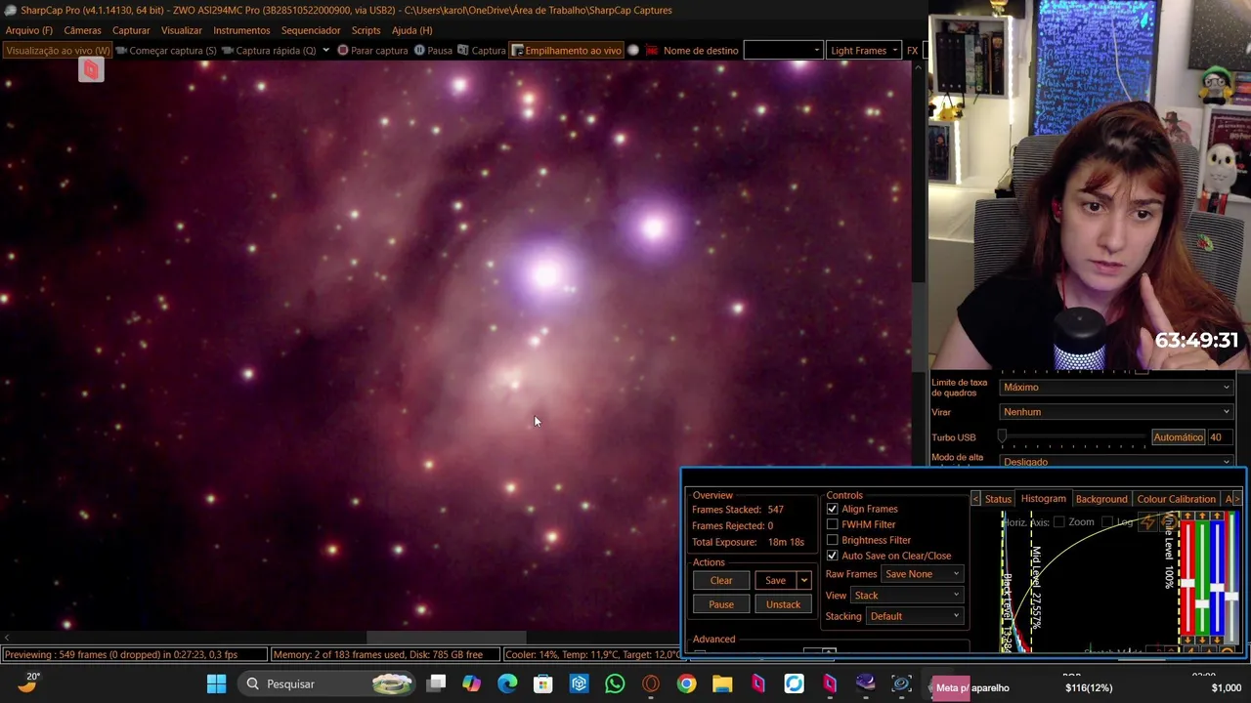Open the Sequenciador menu
Viewport: 1251px width, 703px height.
(x=311, y=30)
